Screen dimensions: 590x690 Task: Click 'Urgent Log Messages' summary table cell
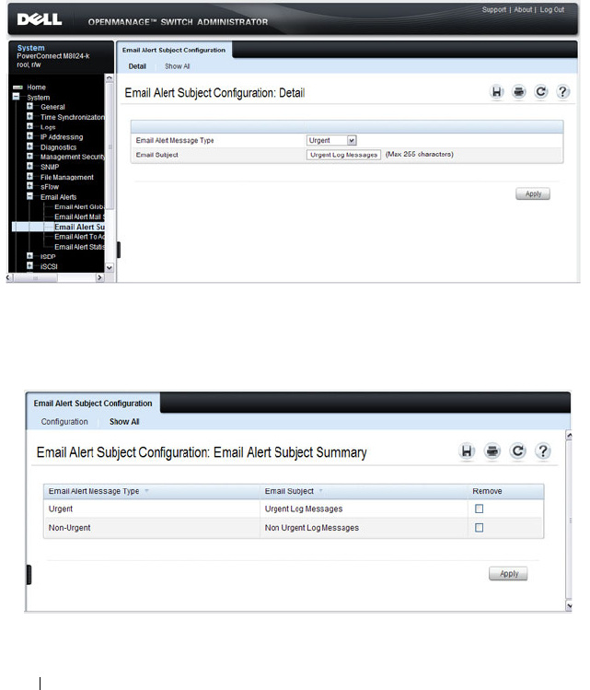click(304, 509)
